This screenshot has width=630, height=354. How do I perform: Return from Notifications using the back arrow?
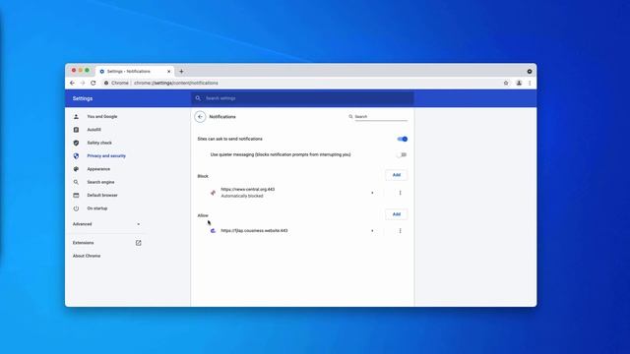click(200, 117)
